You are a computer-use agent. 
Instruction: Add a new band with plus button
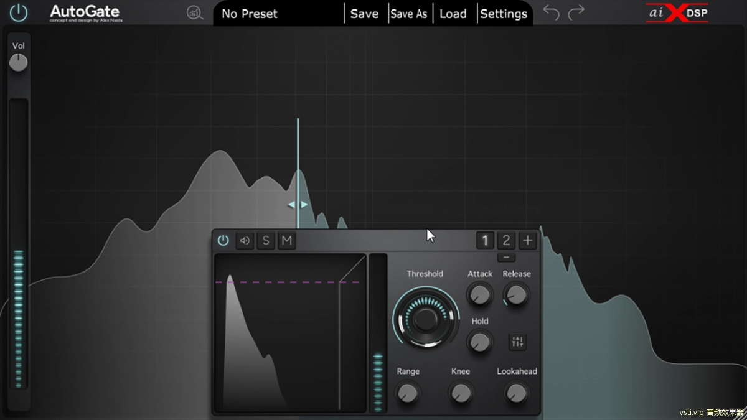527,240
